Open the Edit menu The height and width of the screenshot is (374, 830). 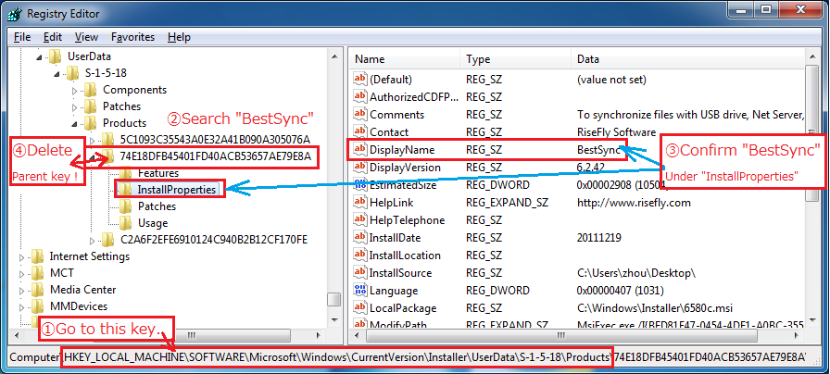(x=53, y=37)
